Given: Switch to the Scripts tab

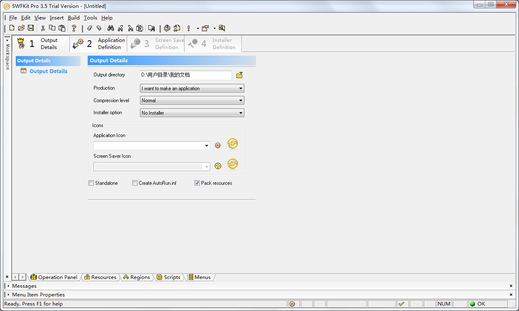Looking at the screenshot, I should pyautogui.click(x=168, y=277).
